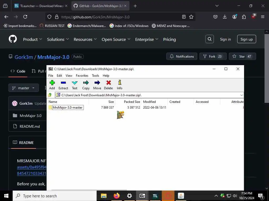Screen dimensions: 269x201
Task: Open 7-Zip View menu
Action: tap(69, 76)
